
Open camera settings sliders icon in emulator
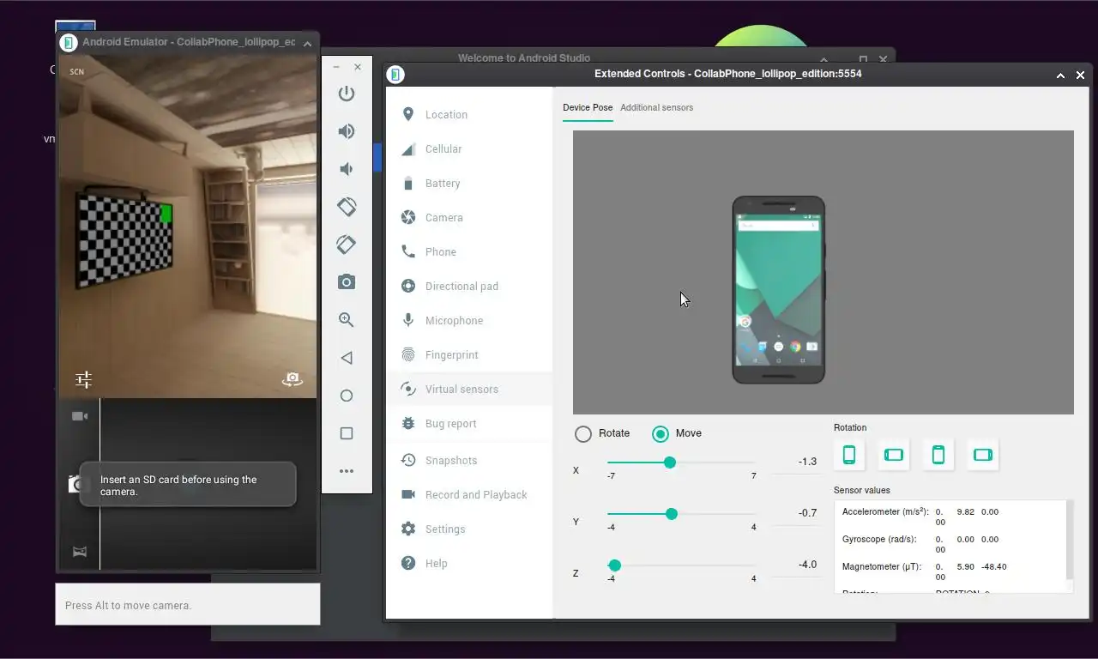coord(83,379)
